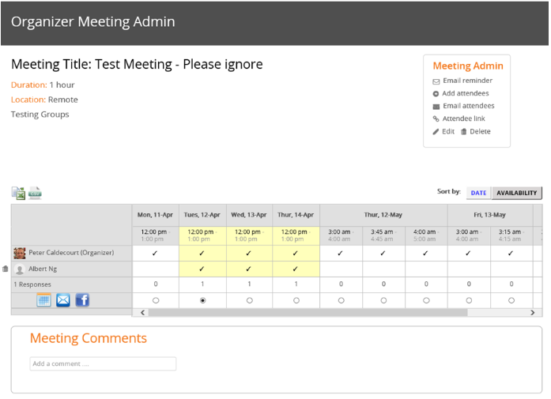
Task: Click right arrow of horizontal scrollbar
Action: click(x=533, y=313)
